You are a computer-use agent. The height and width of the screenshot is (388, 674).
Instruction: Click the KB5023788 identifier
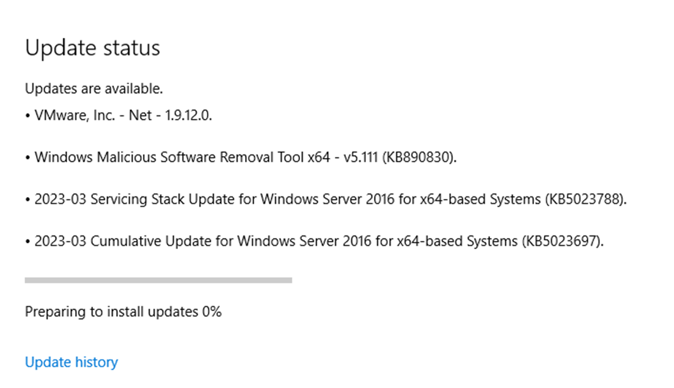(584, 199)
